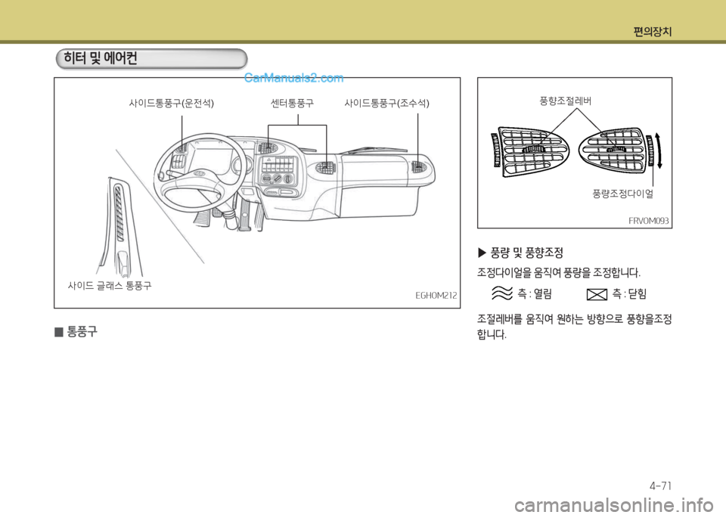This screenshot has height=518, width=726.
Task: Click the airflow dial beside the right vent
Action: tap(650, 150)
